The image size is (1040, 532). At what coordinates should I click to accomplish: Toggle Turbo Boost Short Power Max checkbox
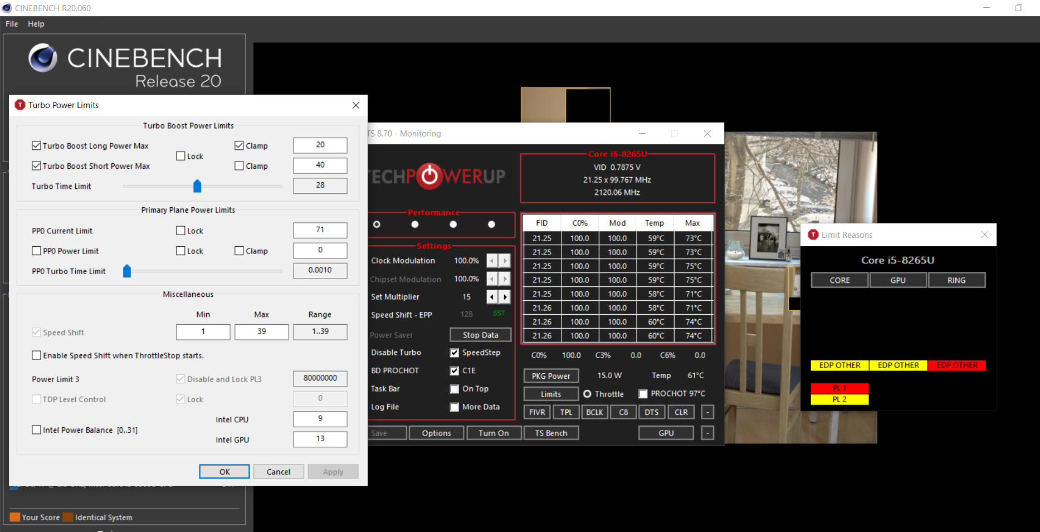click(36, 165)
